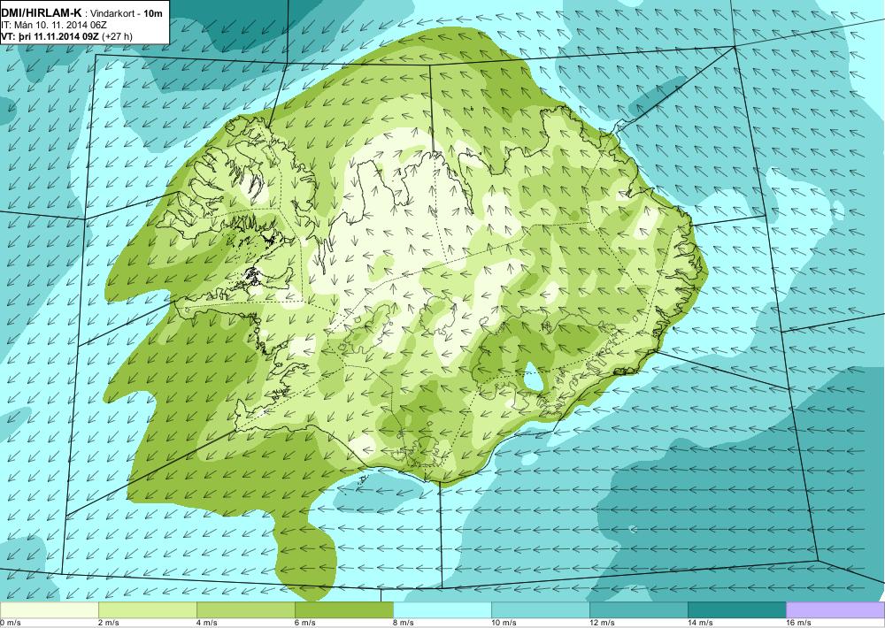885x628 pixels.
Task: Click the "10 m/s" legend label
Action: (504, 623)
